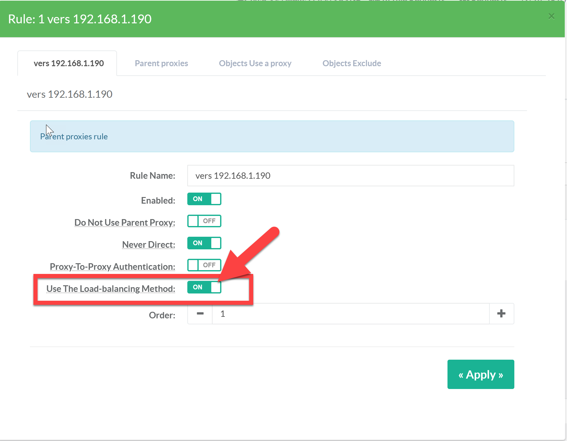Enable Proxy-To-Proxy Authentication switch
Image resolution: width=567 pixels, height=441 pixels.
[204, 265]
